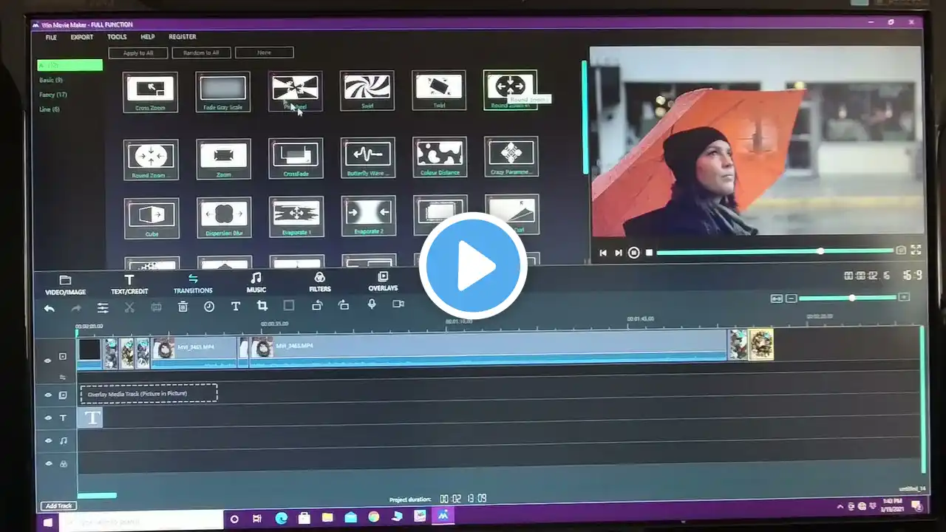
Task: Expand the Basic (9) transitions category
Action: 51,80
